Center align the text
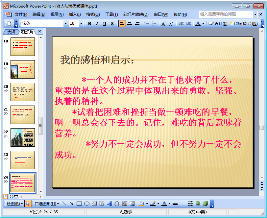The width and height of the screenshot is (267, 218). point(130,24)
